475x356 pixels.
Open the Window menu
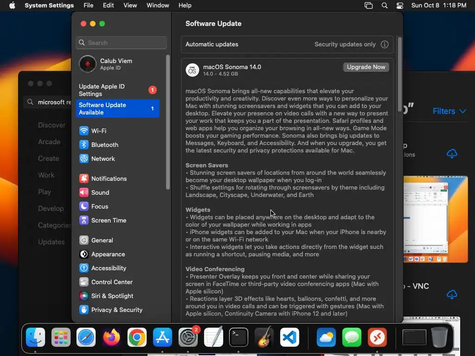(158, 6)
